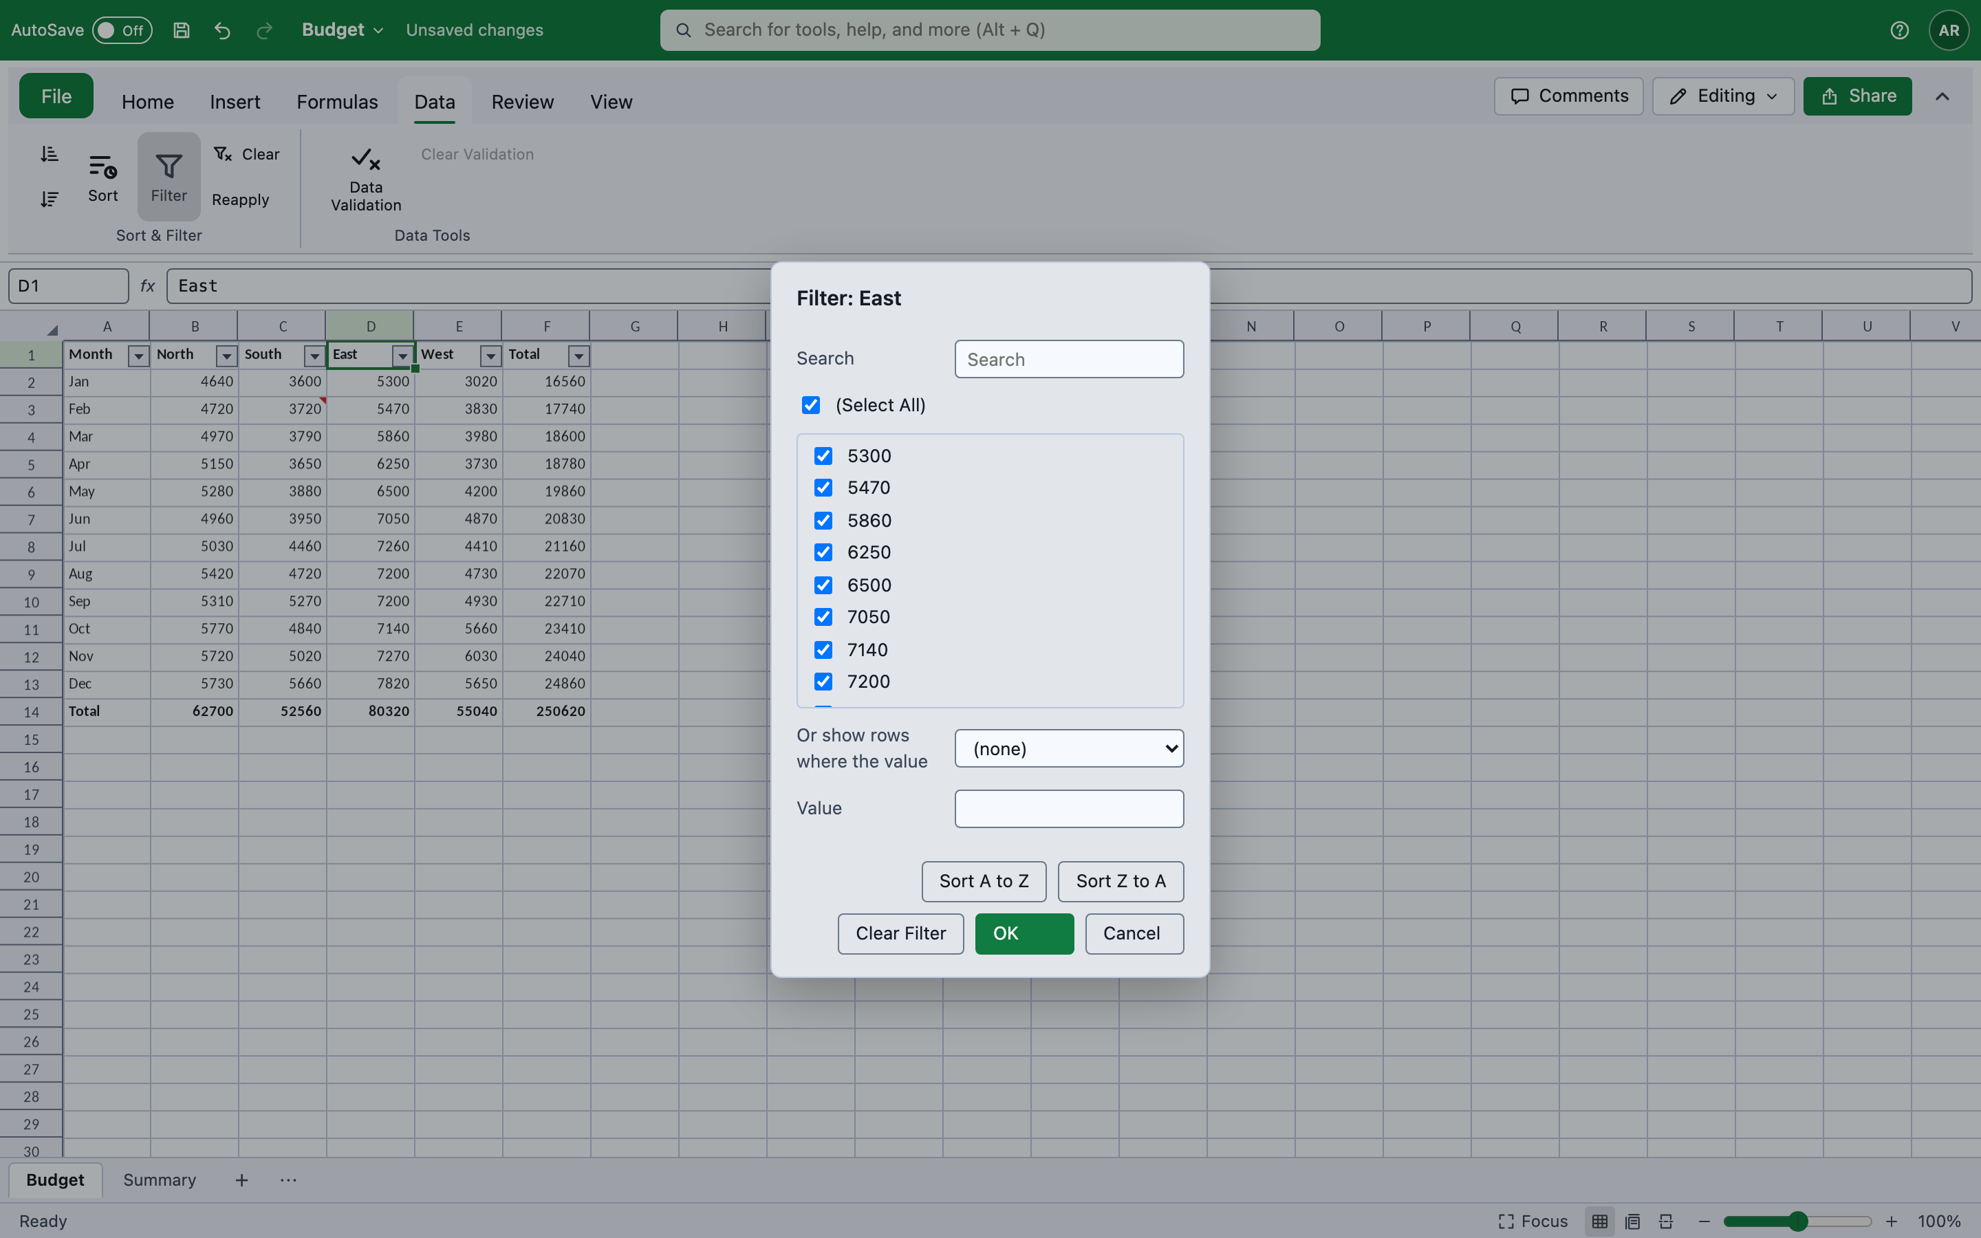Viewport: 1981px width, 1238px height.
Task: Open the West column filter dropdown
Action: [490, 356]
